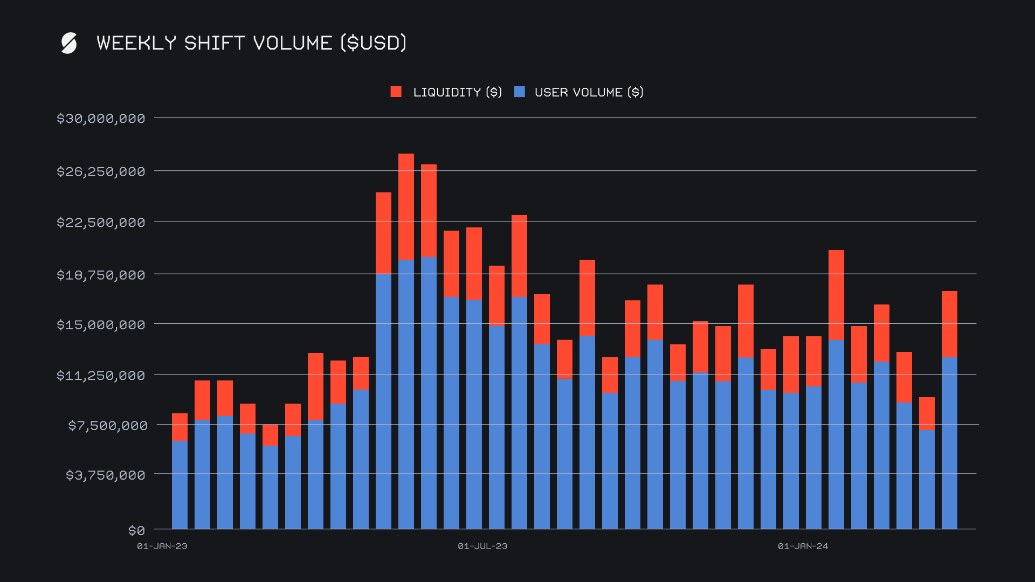Viewport: 1035px width, 582px height.
Task: Click the $7,500,000 axis label
Action: click(x=107, y=426)
